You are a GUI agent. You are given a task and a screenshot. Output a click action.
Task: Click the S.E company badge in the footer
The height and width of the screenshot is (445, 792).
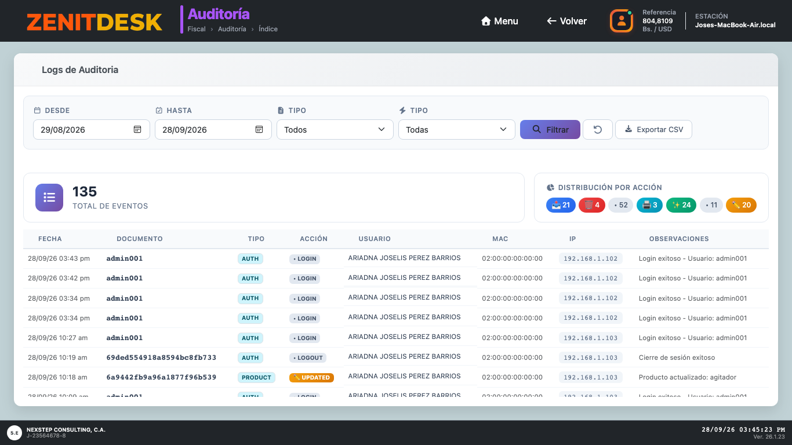[x=14, y=432]
